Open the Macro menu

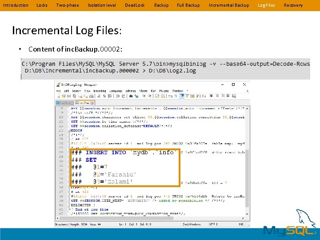point(143,91)
